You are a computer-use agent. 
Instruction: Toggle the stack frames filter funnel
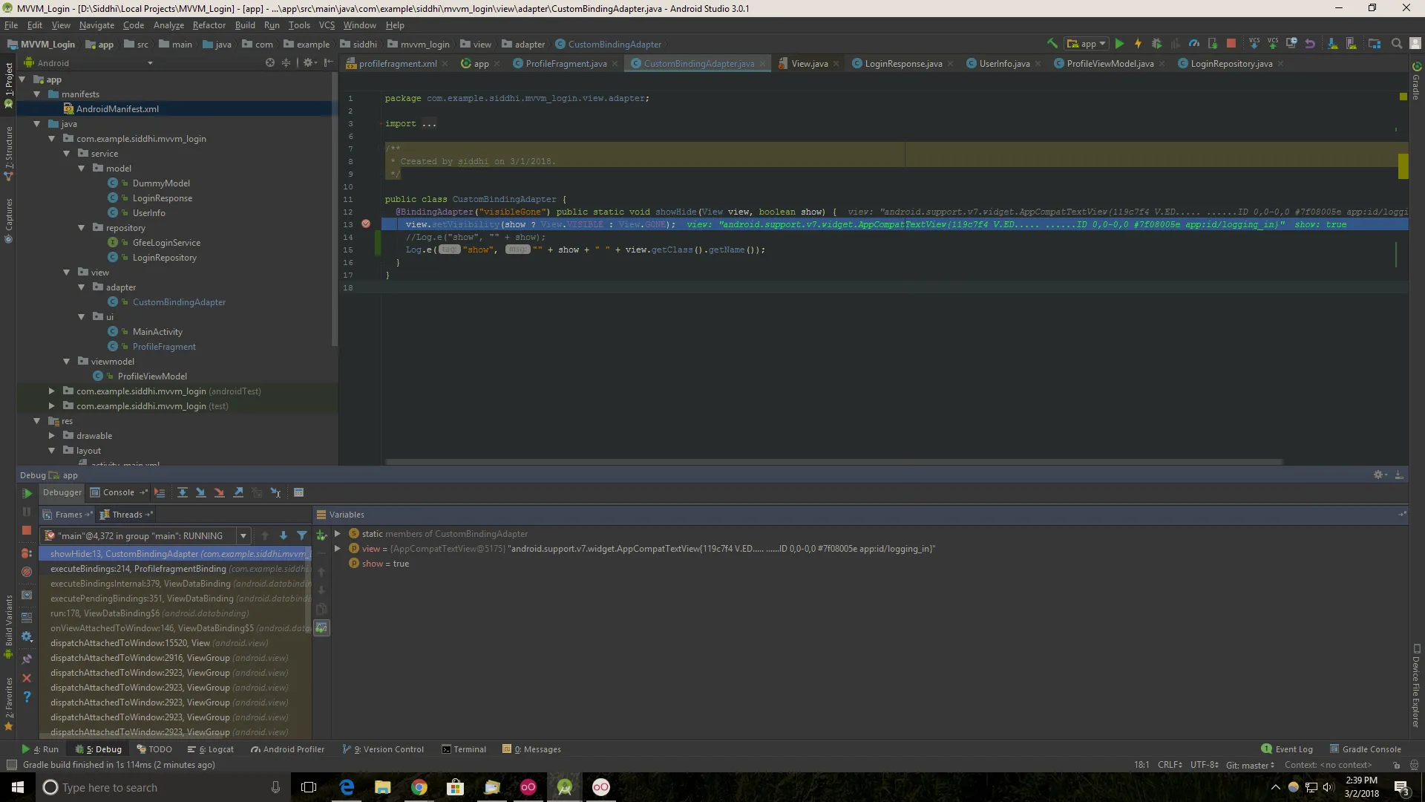coord(302,535)
